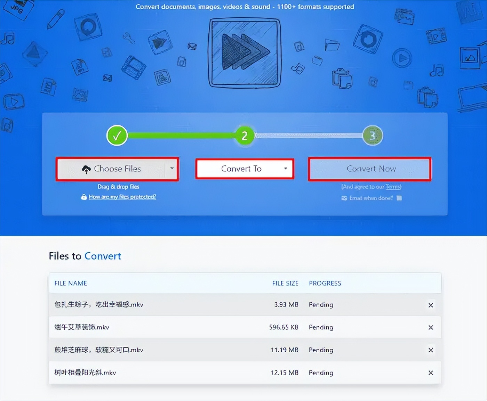
Task: Click the envelope icon beside Email when done
Action: (x=344, y=198)
